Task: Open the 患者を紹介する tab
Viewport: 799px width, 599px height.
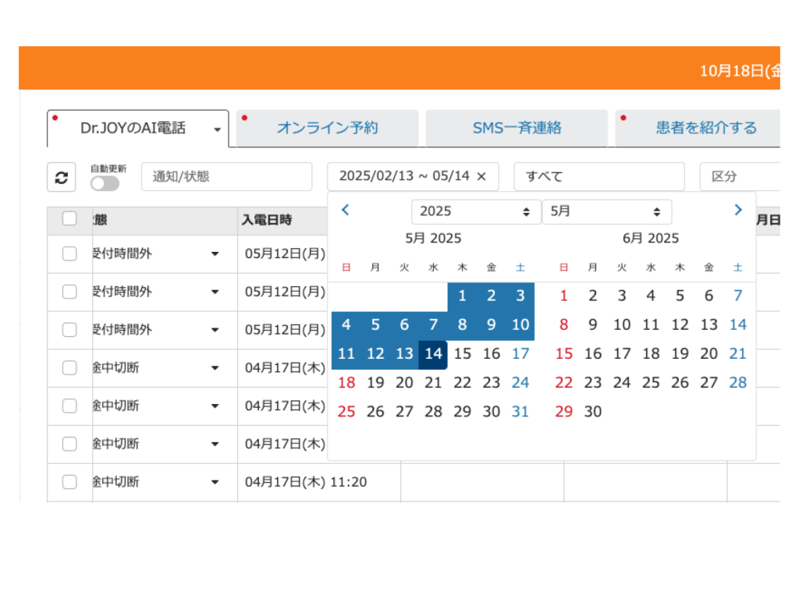Action: (705, 129)
